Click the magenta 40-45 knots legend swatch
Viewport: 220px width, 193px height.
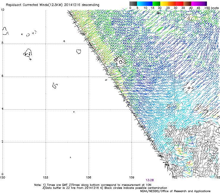pos(195,4)
